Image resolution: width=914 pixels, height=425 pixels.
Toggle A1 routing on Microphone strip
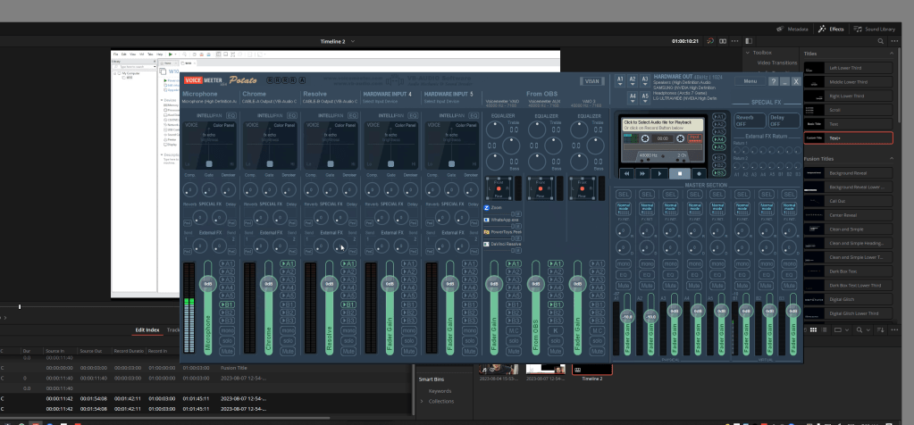tap(228, 263)
